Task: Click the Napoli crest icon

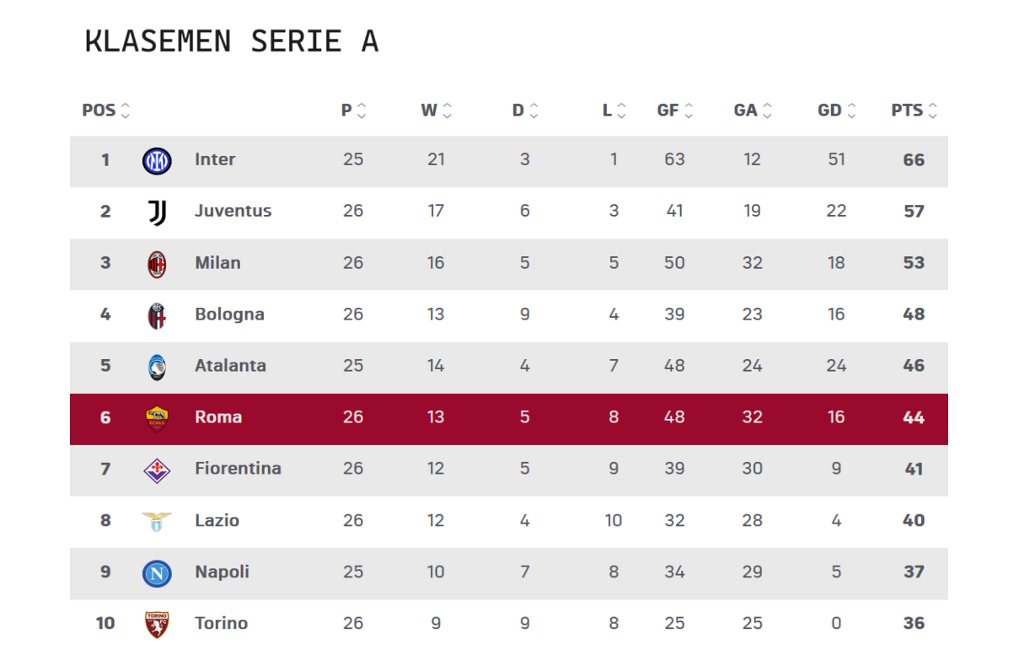Action: coord(156,572)
